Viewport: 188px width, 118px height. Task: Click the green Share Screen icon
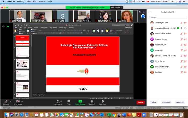point(80,101)
